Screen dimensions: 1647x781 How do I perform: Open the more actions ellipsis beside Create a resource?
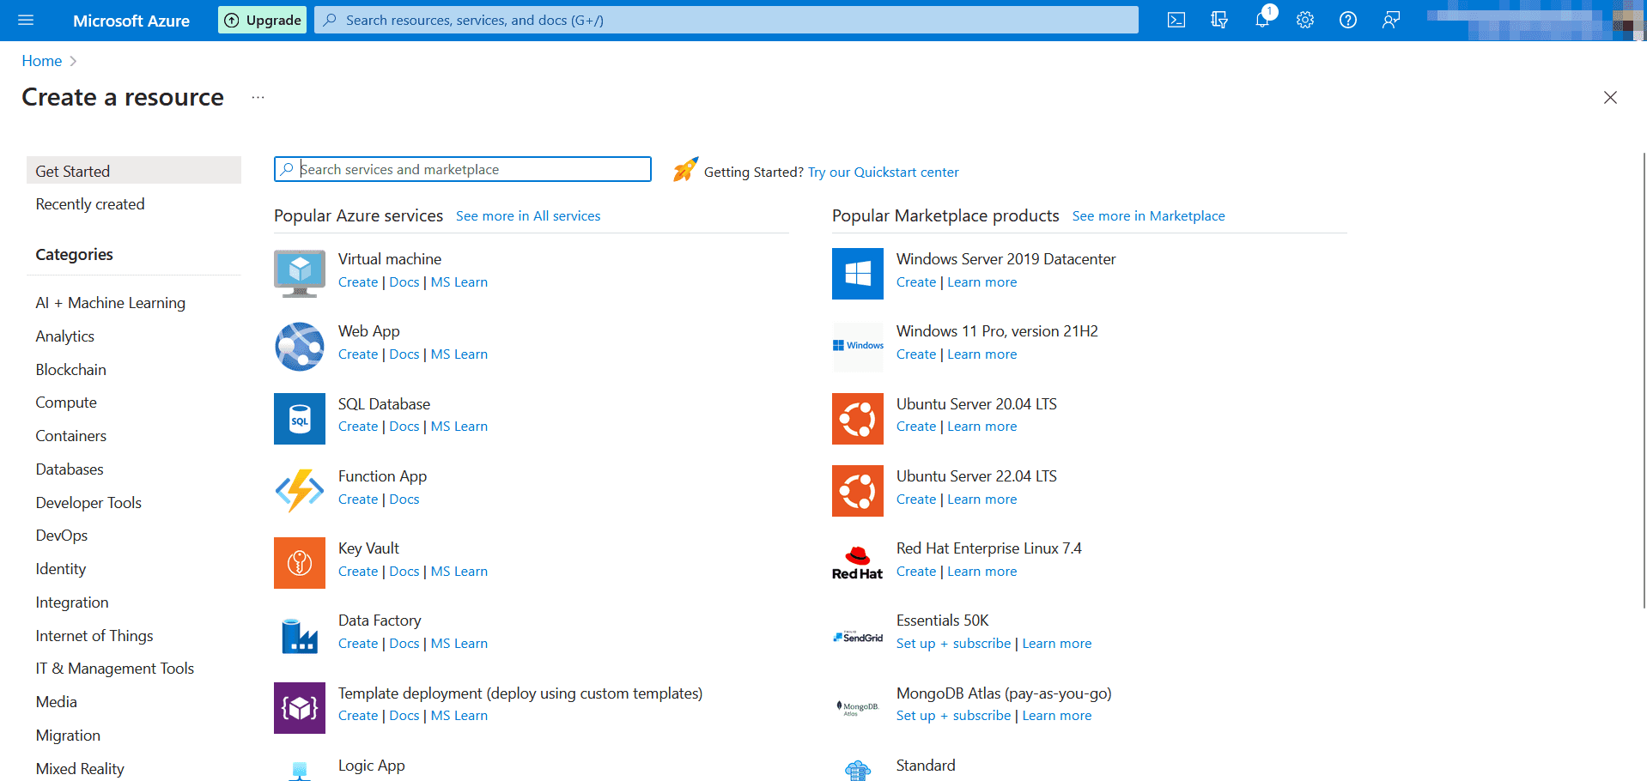(x=257, y=97)
